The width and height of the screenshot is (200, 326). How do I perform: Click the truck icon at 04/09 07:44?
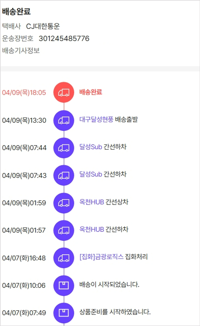pos(64,148)
